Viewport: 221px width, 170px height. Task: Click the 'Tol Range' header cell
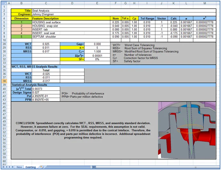(147, 18)
